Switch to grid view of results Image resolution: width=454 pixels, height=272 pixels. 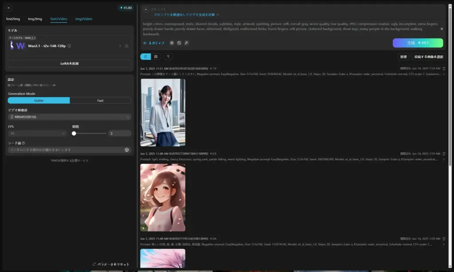click(x=156, y=57)
